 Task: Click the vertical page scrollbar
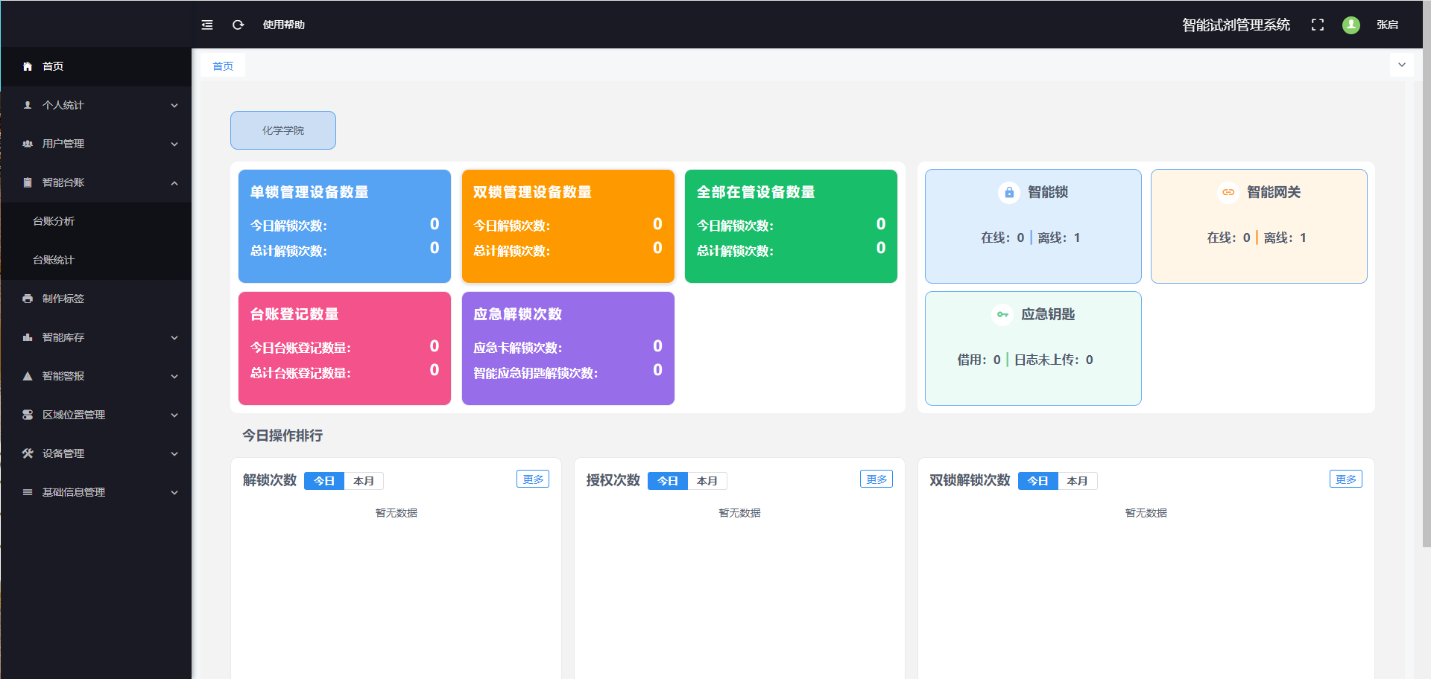point(1426,298)
